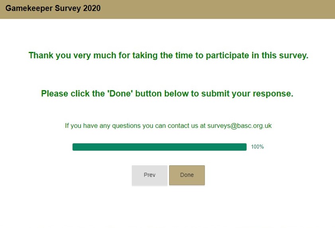
Task: Click the 'Thank you very much' heading
Action: 168,56
